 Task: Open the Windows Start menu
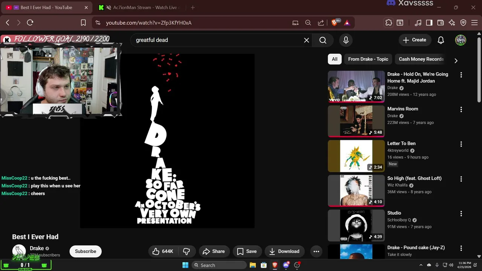pos(185,265)
